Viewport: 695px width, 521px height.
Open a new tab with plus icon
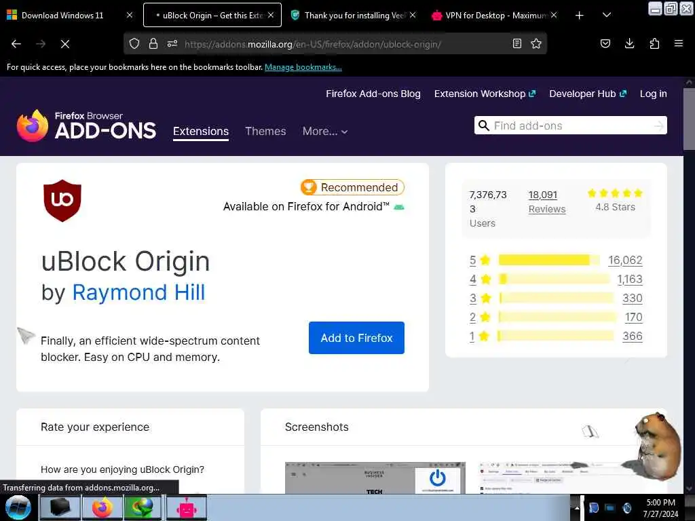tap(580, 16)
